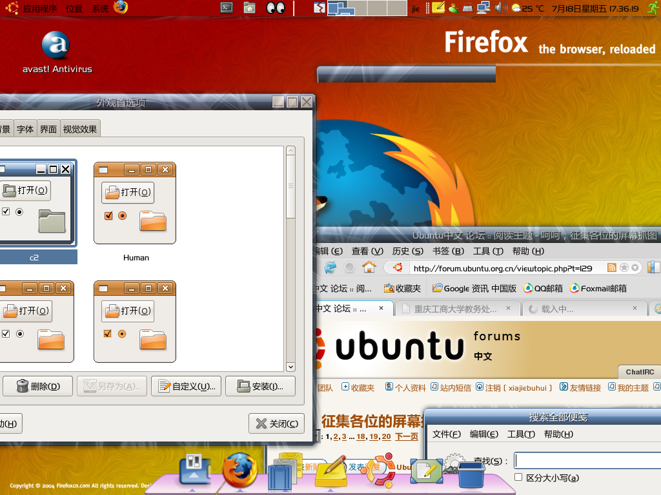This screenshot has width=661, height=495.
Task: Click the theme list vertical scrollbar
Action: [290, 258]
